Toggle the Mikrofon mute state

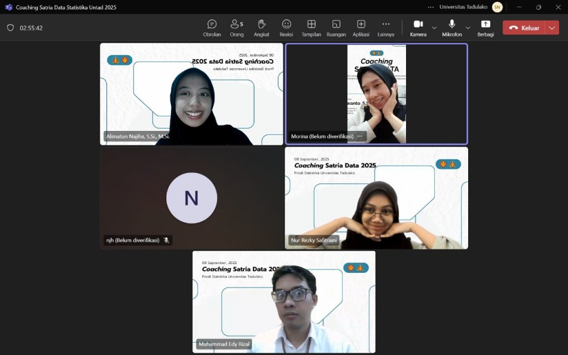click(x=452, y=28)
